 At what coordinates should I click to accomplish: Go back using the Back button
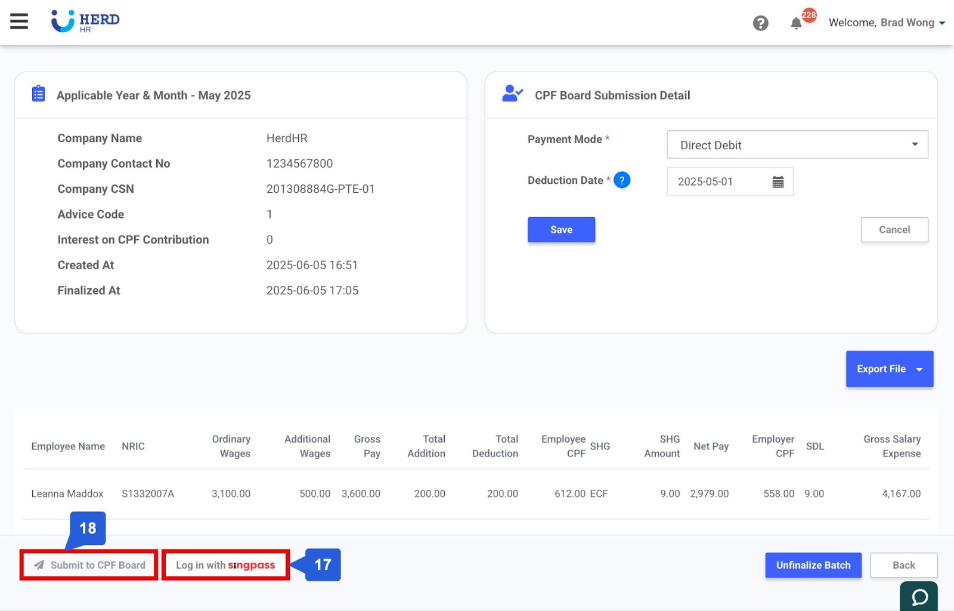(x=903, y=564)
